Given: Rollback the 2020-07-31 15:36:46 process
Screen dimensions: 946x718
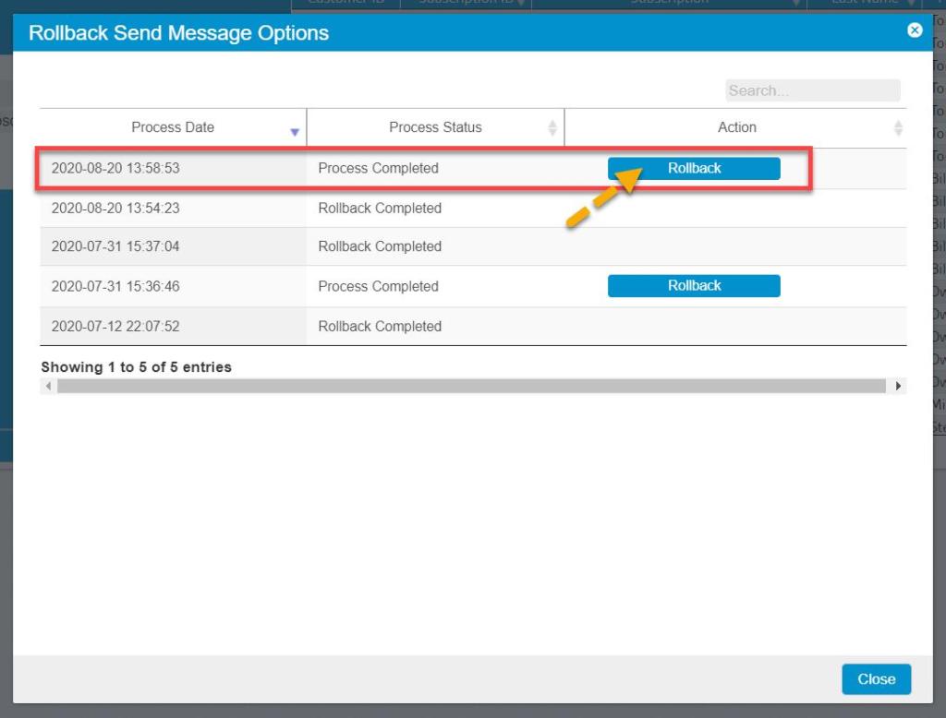Looking at the screenshot, I should (x=694, y=286).
